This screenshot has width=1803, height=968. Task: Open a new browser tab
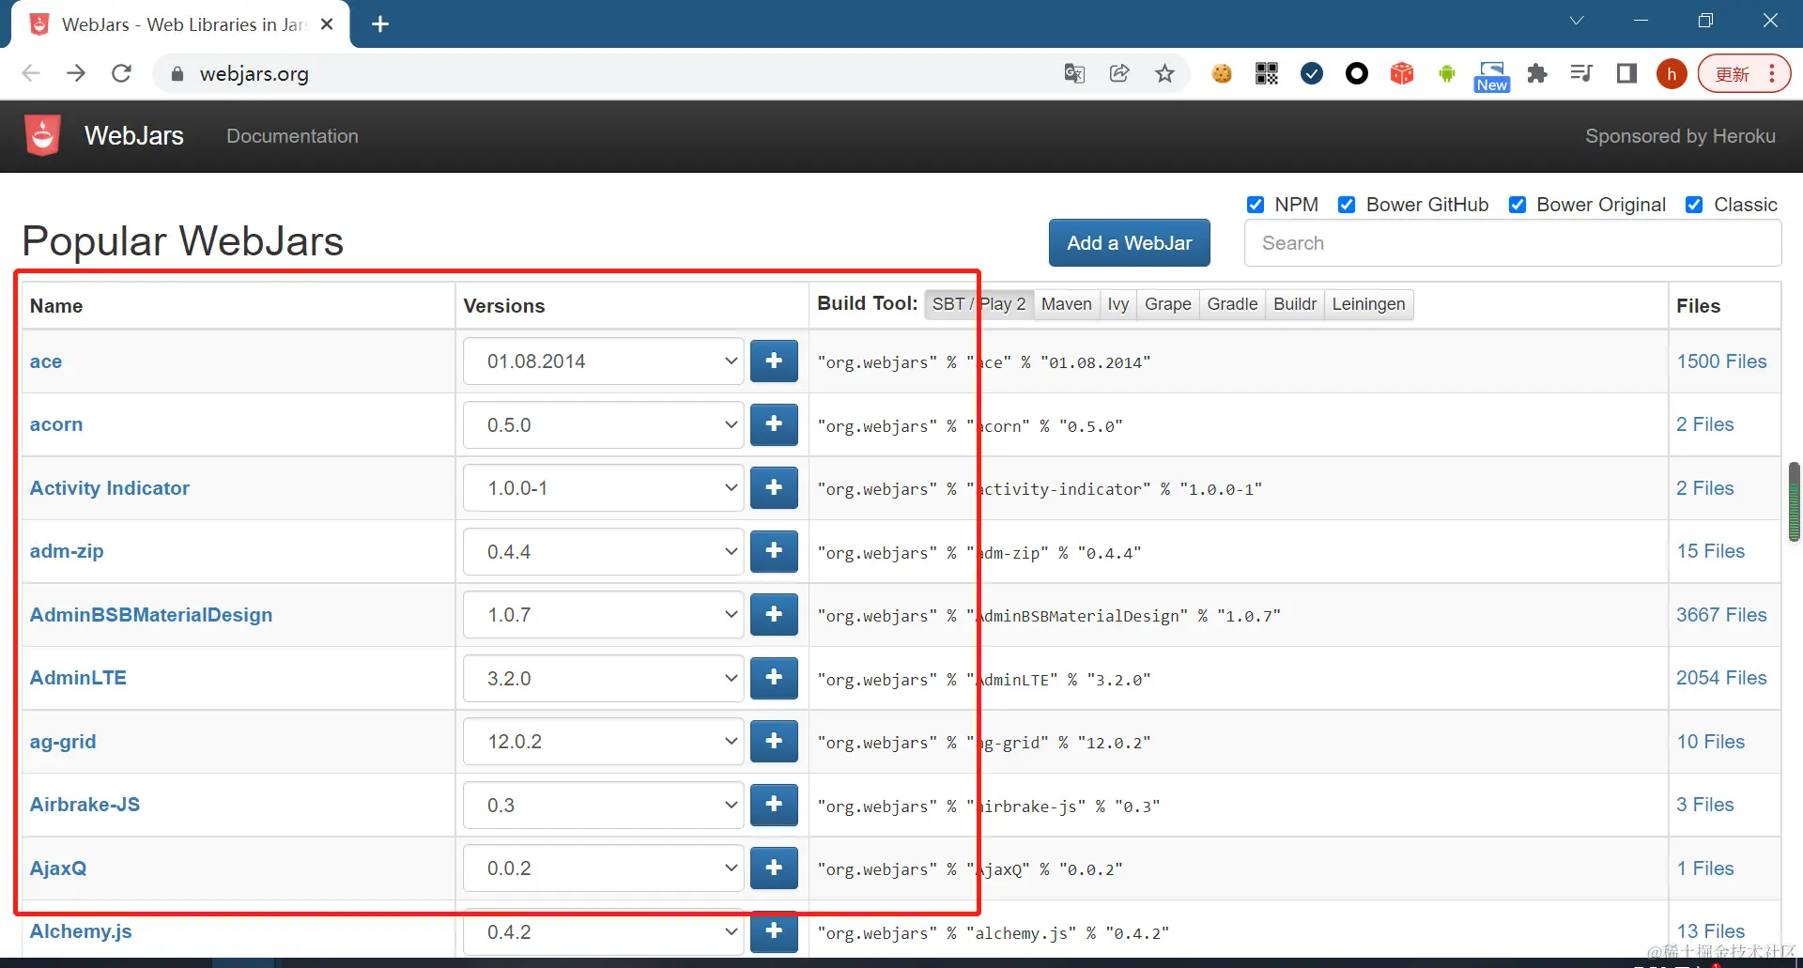380,24
